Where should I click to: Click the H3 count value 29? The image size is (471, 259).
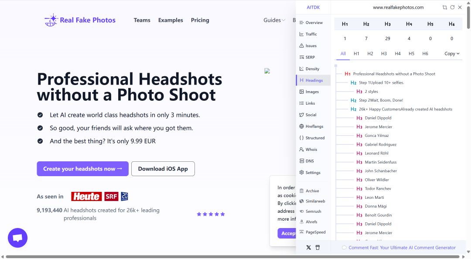click(388, 38)
